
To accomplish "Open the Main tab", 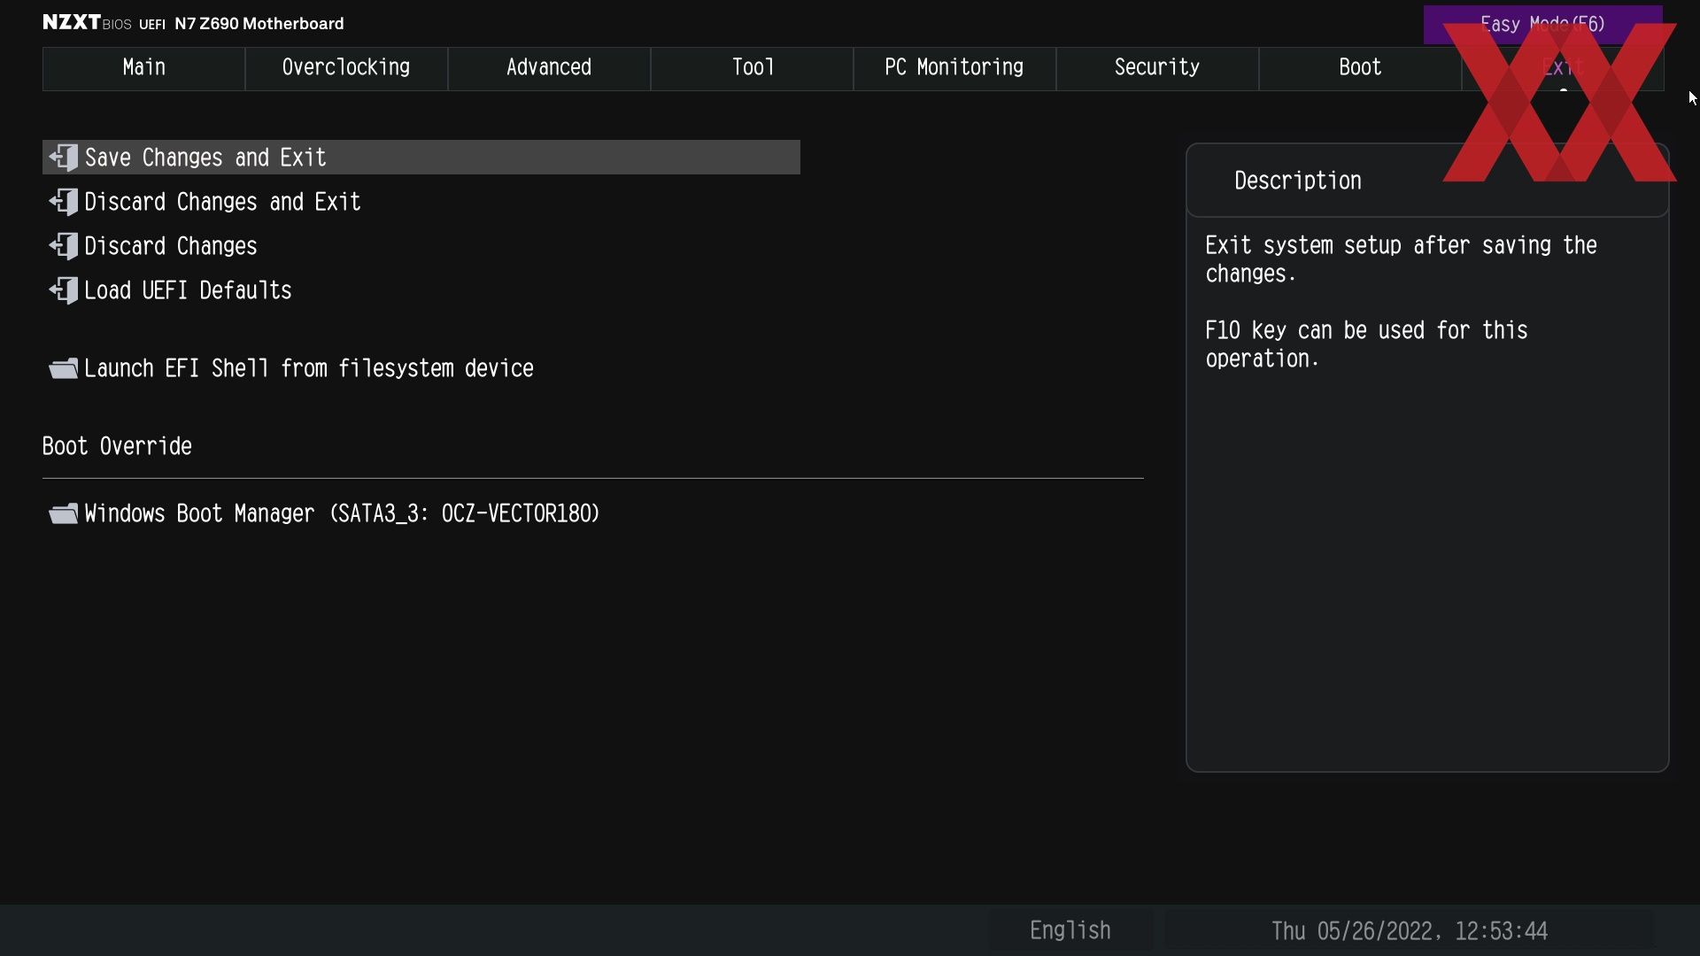I will (143, 68).
